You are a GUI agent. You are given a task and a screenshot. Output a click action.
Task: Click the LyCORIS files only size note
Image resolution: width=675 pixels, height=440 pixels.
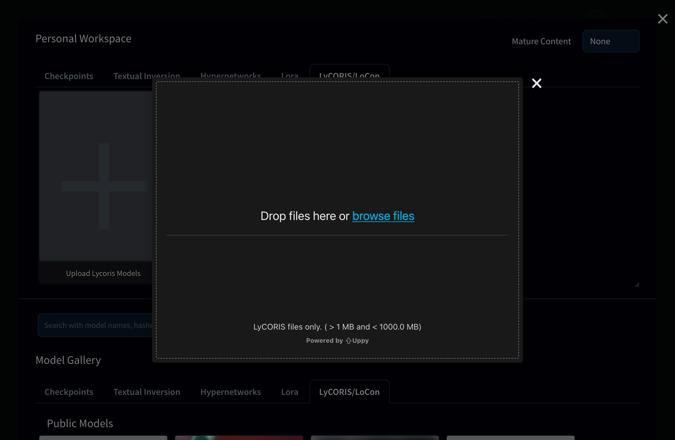[337, 327]
